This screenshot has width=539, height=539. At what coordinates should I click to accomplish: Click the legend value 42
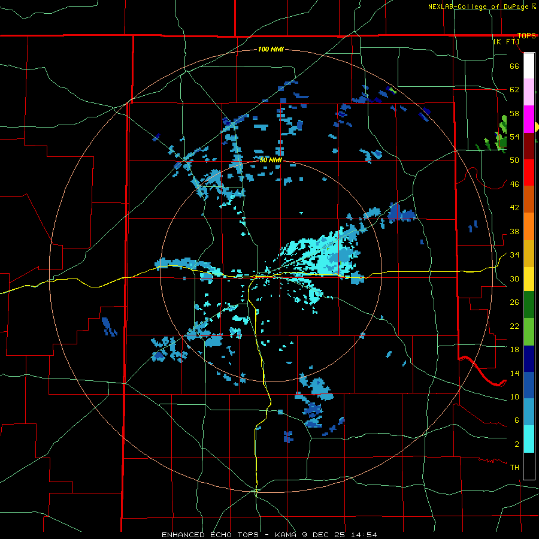514,208
